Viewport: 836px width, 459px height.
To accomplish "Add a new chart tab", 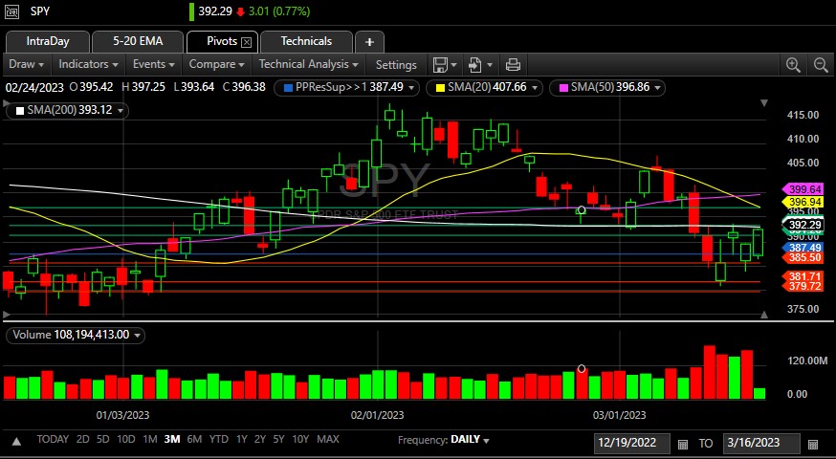I will click(369, 42).
